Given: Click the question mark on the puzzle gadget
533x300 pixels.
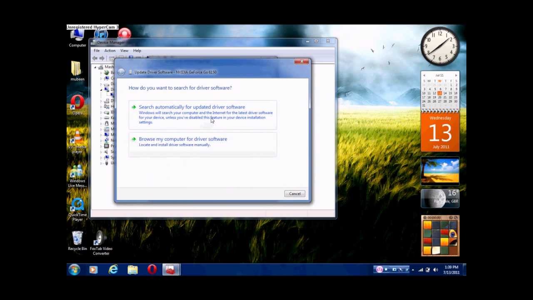Looking at the screenshot, I should (451, 217).
